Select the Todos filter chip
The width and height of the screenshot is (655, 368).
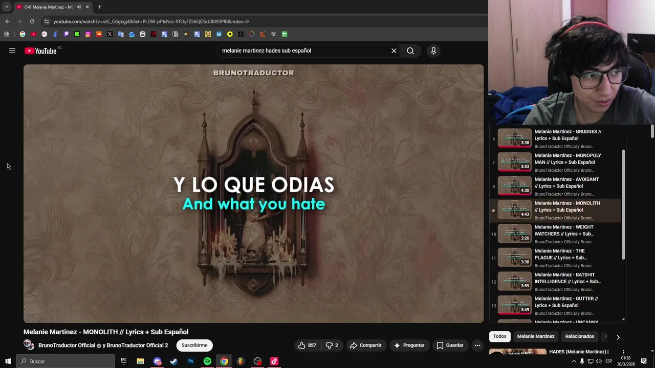point(500,336)
